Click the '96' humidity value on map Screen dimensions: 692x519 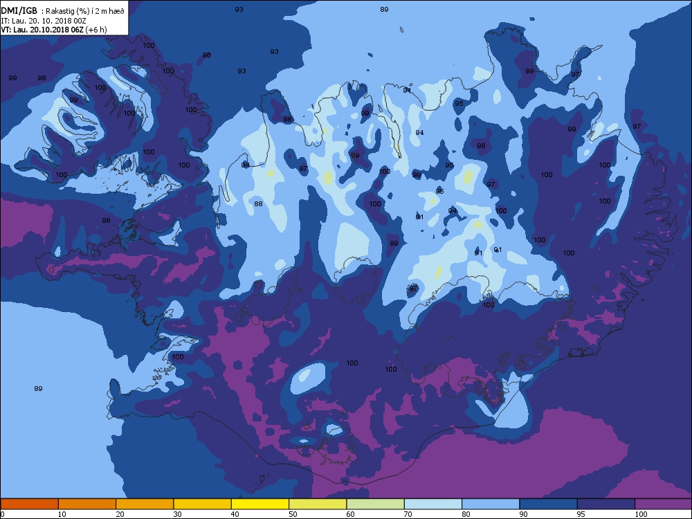[206, 55]
